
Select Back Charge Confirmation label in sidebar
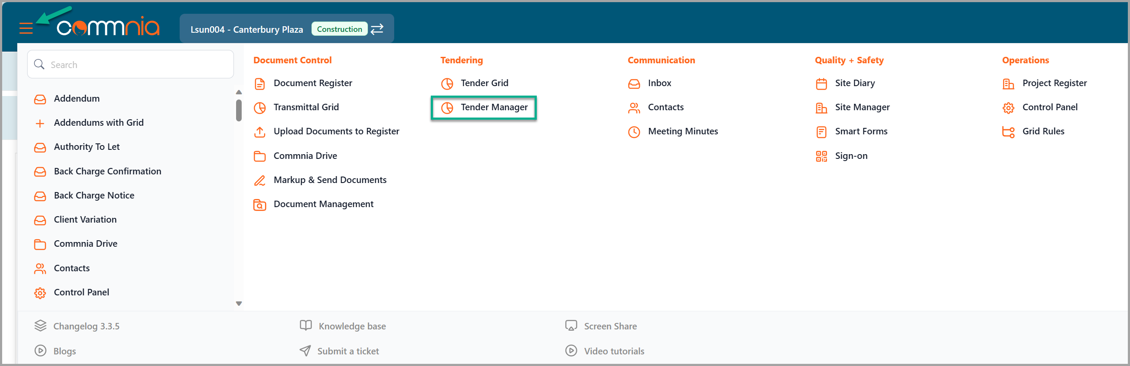click(x=107, y=171)
